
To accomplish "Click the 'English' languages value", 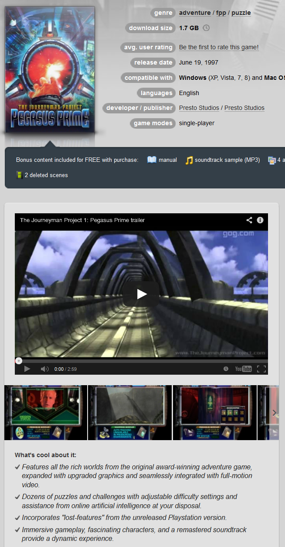I will pyautogui.click(x=189, y=93).
